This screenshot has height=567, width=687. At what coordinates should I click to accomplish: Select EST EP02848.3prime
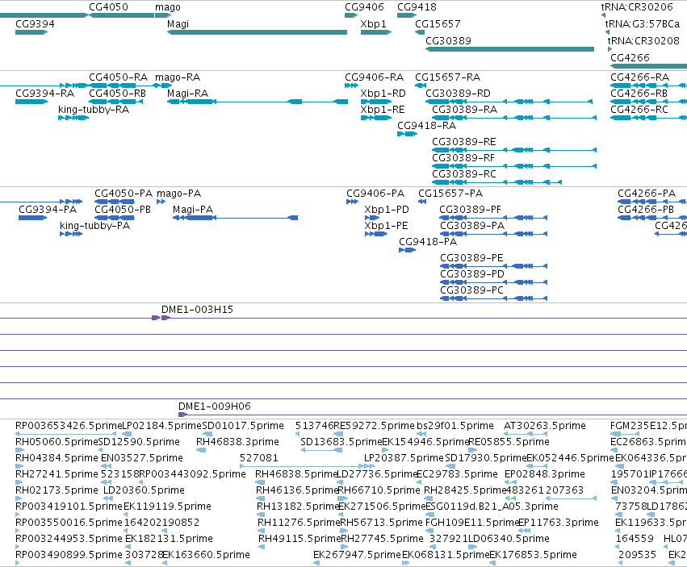(511, 482)
